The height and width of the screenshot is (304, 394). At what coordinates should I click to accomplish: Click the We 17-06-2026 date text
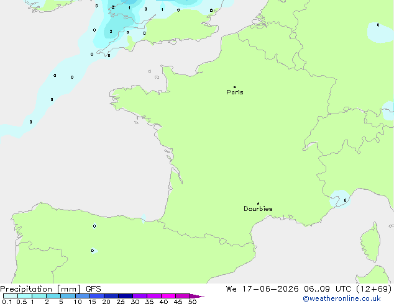[x=262, y=289]
